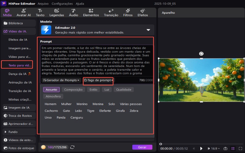This screenshot has width=245, height=153.
Task: Open the Mídia tab
Action: click(x=7, y=13)
